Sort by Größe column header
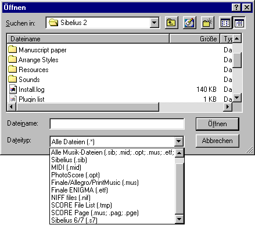Viewport: 255px width, 225px height. point(195,39)
